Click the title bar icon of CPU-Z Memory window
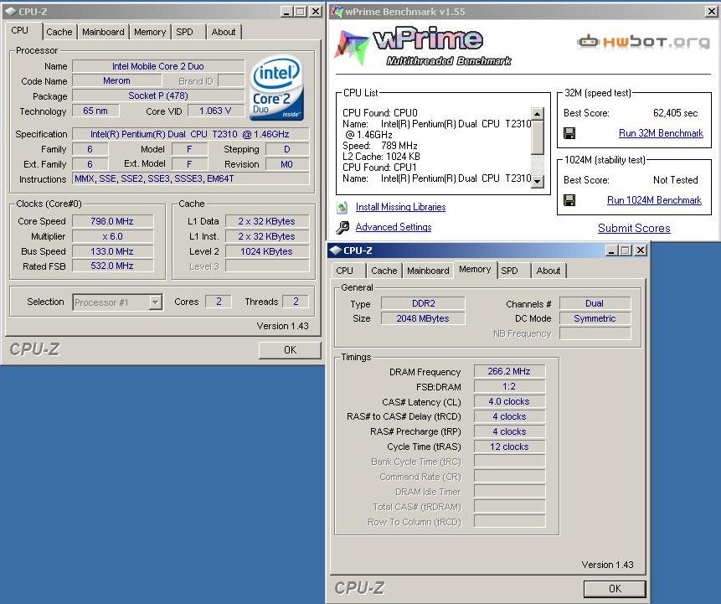 click(x=335, y=250)
